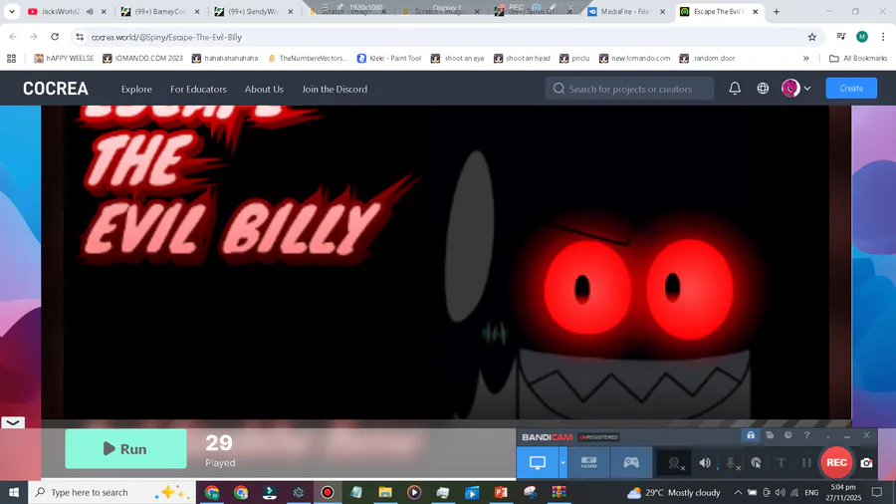The width and height of the screenshot is (896, 504).
Task: Open the user avatar profile menu
Action: [x=796, y=89]
